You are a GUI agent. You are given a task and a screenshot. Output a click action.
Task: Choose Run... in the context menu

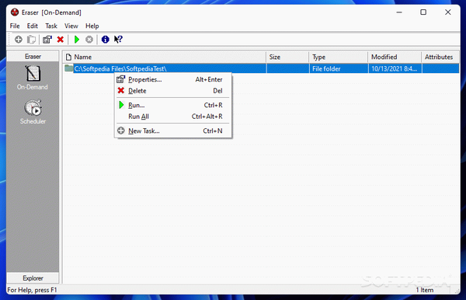[173, 105]
